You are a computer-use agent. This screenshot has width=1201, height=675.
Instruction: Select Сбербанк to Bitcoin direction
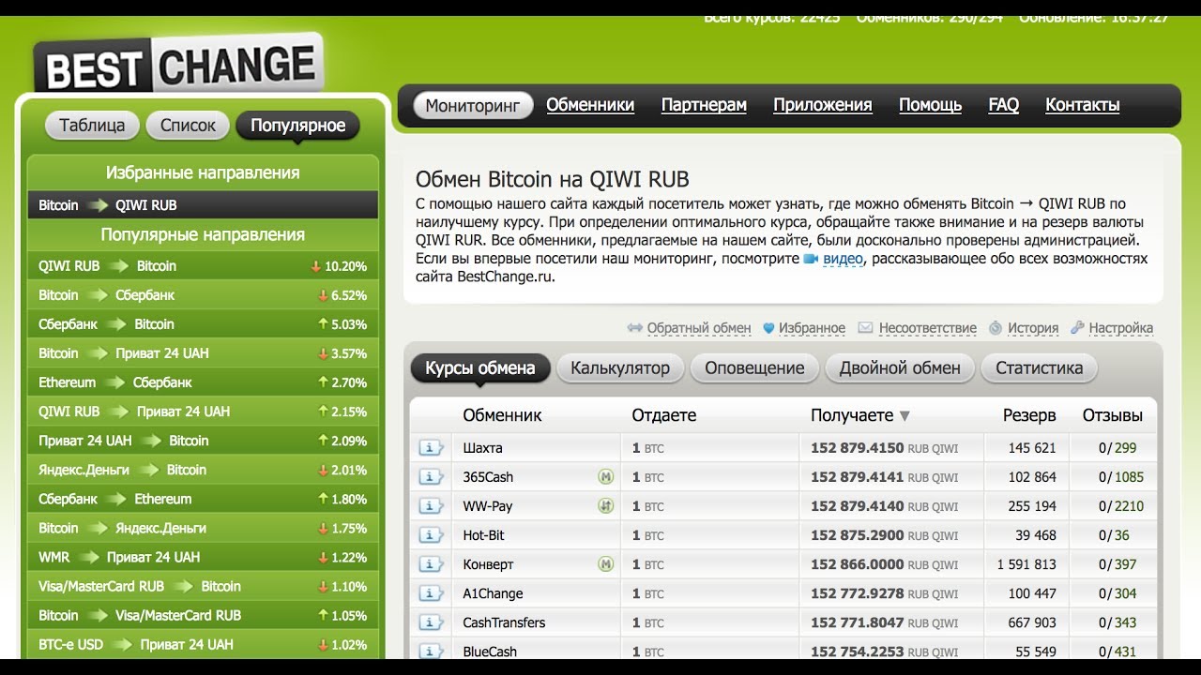click(203, 324)
